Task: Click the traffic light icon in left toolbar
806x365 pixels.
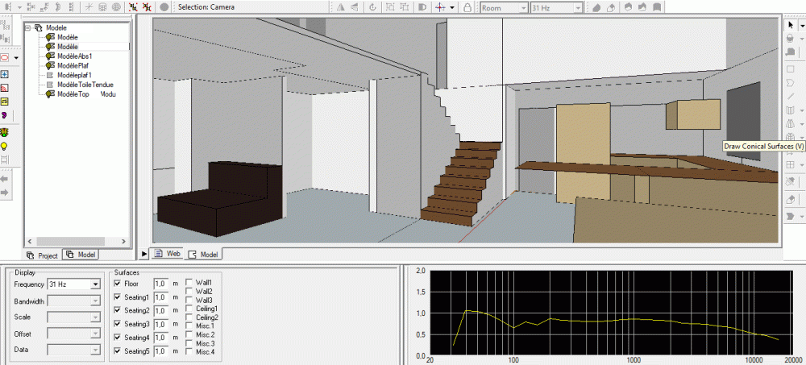Action: [5, 133]
